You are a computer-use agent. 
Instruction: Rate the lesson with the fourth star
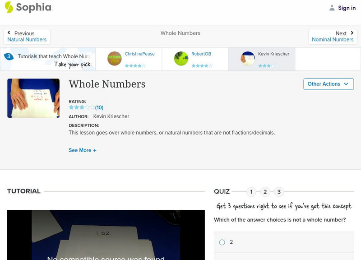point(88,107)
